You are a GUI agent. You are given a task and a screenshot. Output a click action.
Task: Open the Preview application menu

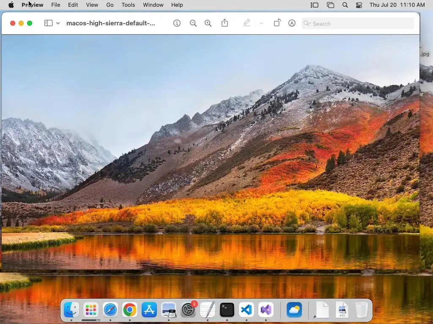click(32, 5)
